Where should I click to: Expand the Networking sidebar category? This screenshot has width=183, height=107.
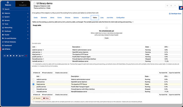15,28
